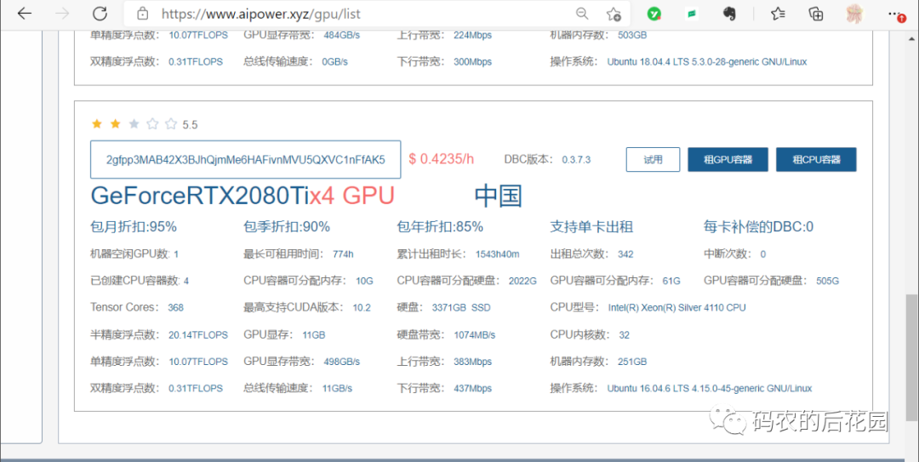Open the Collections icon

point(816,14)
